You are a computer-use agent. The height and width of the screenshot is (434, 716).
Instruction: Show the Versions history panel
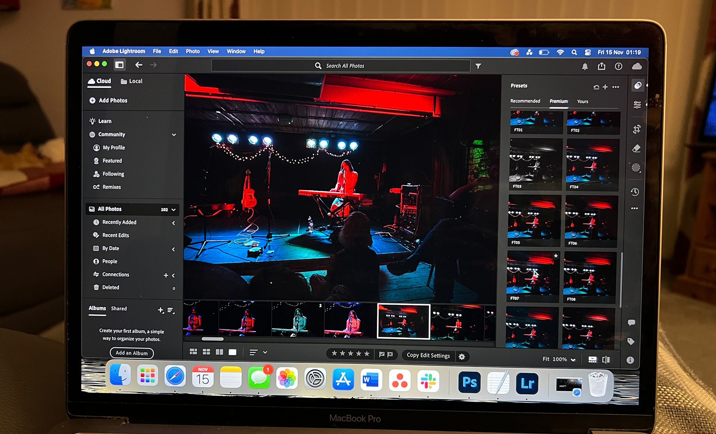[x=635, y=192]
